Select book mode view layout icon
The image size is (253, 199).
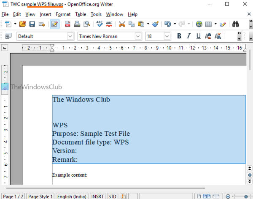tap(216, 196)
